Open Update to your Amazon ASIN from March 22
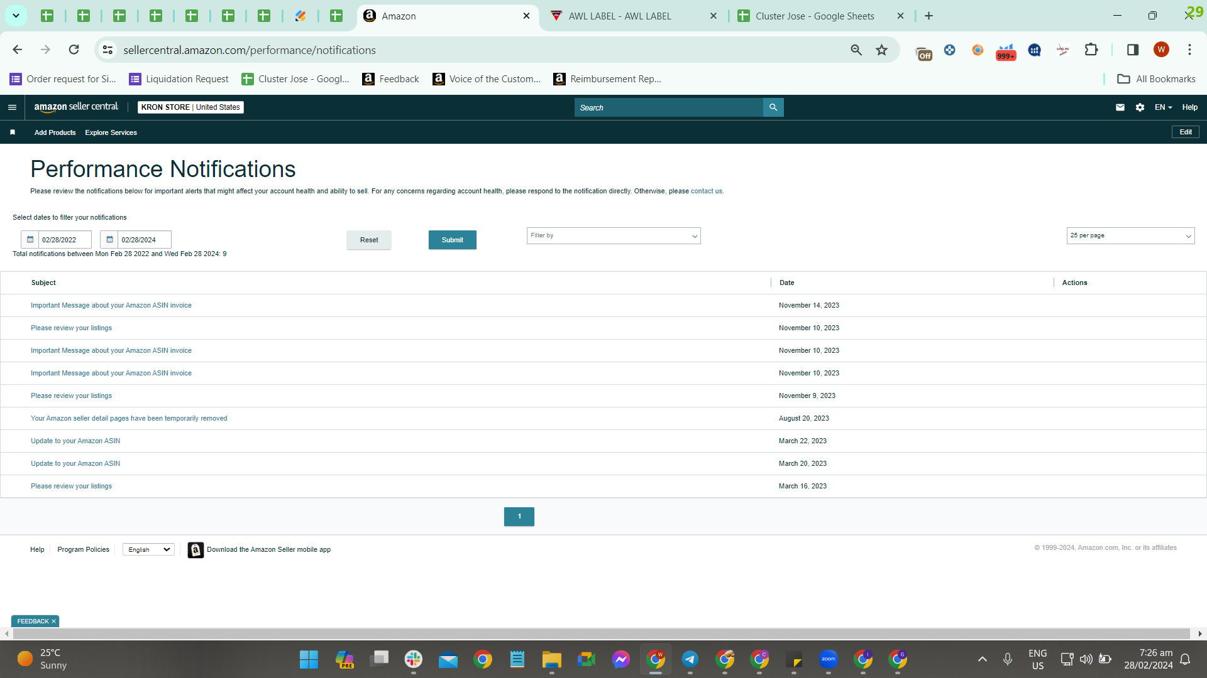 pyautogui.click(x=75, y=441)
